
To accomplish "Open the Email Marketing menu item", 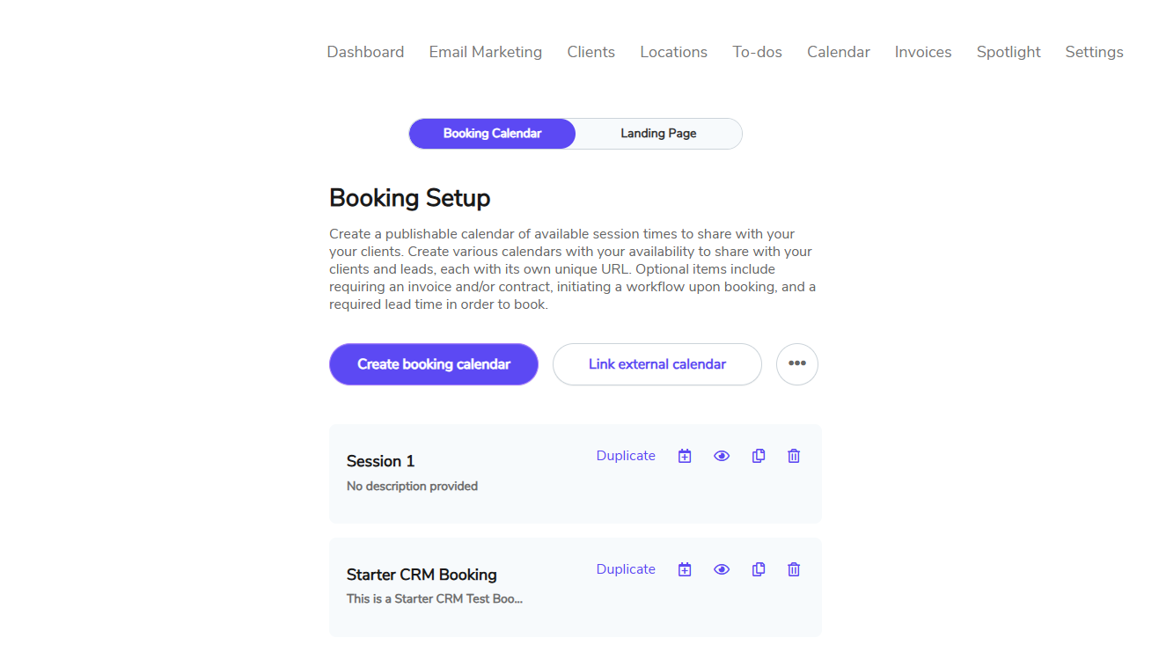I will 486,52.
